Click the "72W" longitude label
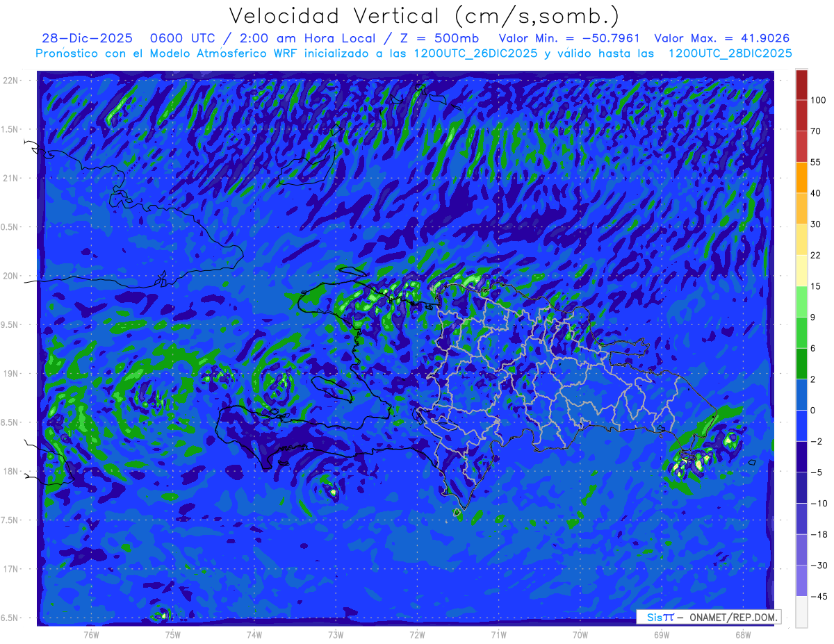 pyautogui.click(x=417, y=634)
